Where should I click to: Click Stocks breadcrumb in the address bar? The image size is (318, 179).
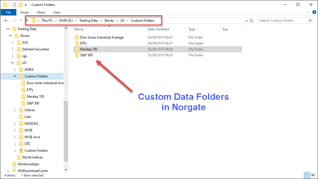[x=109, y=21]
